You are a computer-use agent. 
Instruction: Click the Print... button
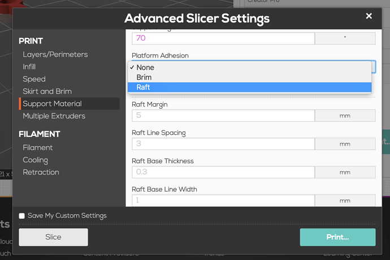click(337, 237)
